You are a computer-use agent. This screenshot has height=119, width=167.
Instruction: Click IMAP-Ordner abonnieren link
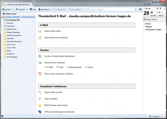(x=56, y=105)
